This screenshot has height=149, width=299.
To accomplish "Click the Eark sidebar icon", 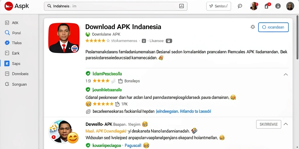I will pos(7,53).
